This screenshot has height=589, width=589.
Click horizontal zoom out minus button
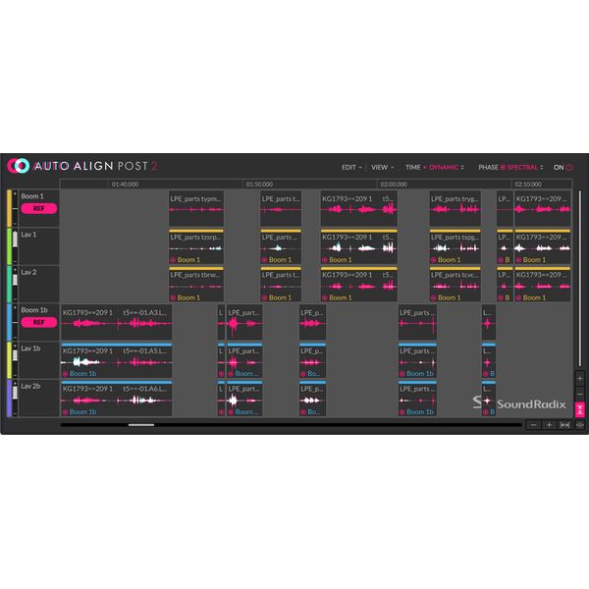(533, 425)
